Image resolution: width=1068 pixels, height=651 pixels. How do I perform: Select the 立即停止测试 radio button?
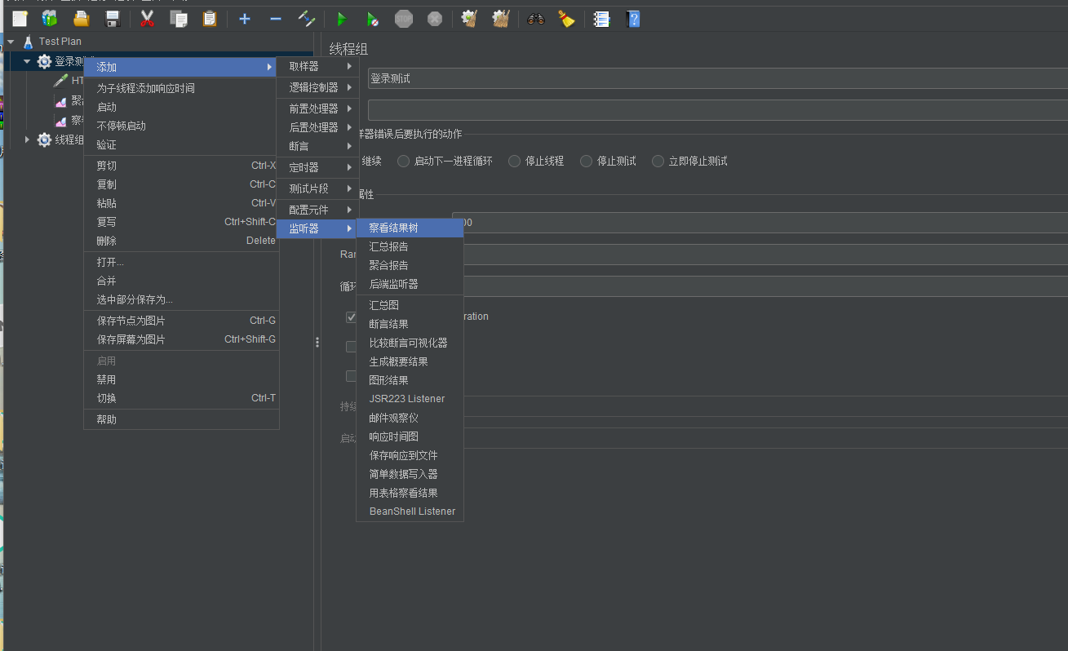click(658, 161)
